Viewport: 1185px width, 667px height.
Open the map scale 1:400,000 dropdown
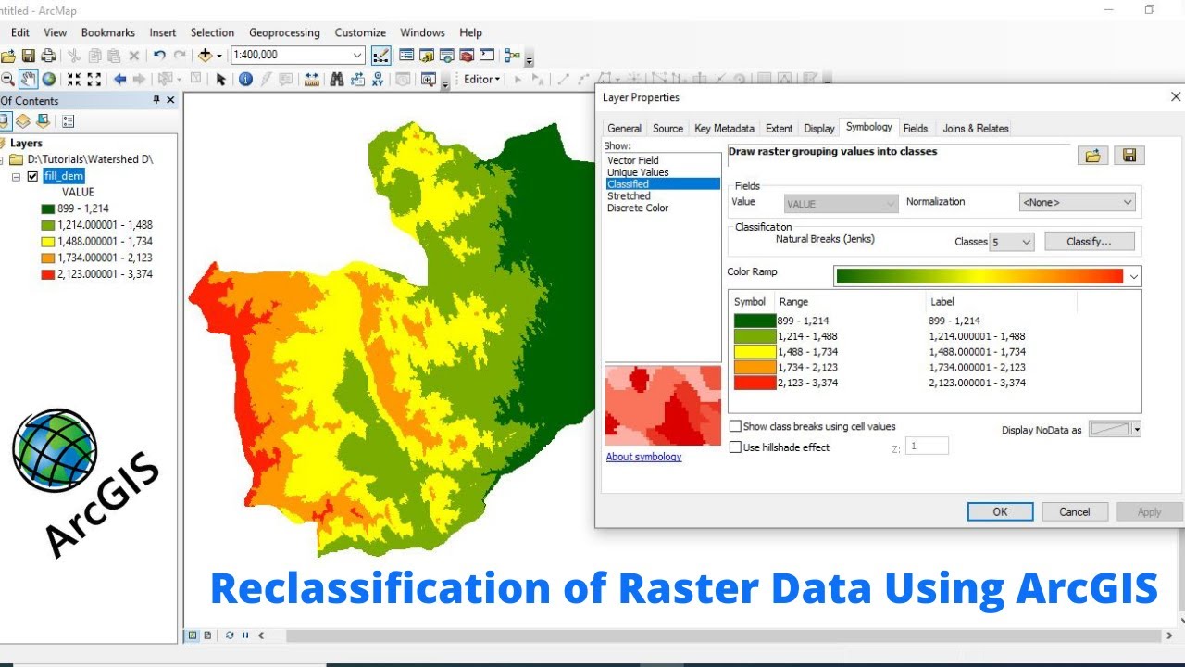click(x=358, y=56)
